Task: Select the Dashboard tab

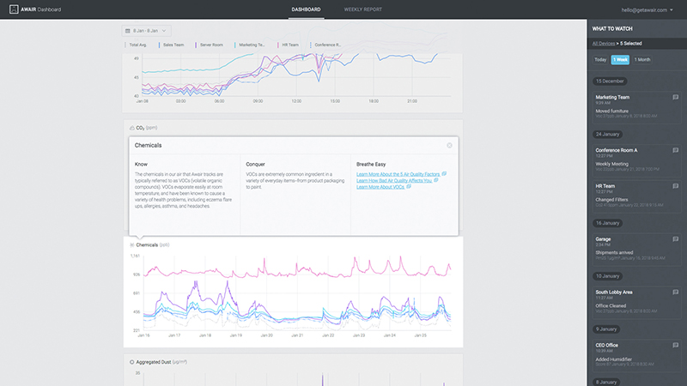Action: (306, 9)
